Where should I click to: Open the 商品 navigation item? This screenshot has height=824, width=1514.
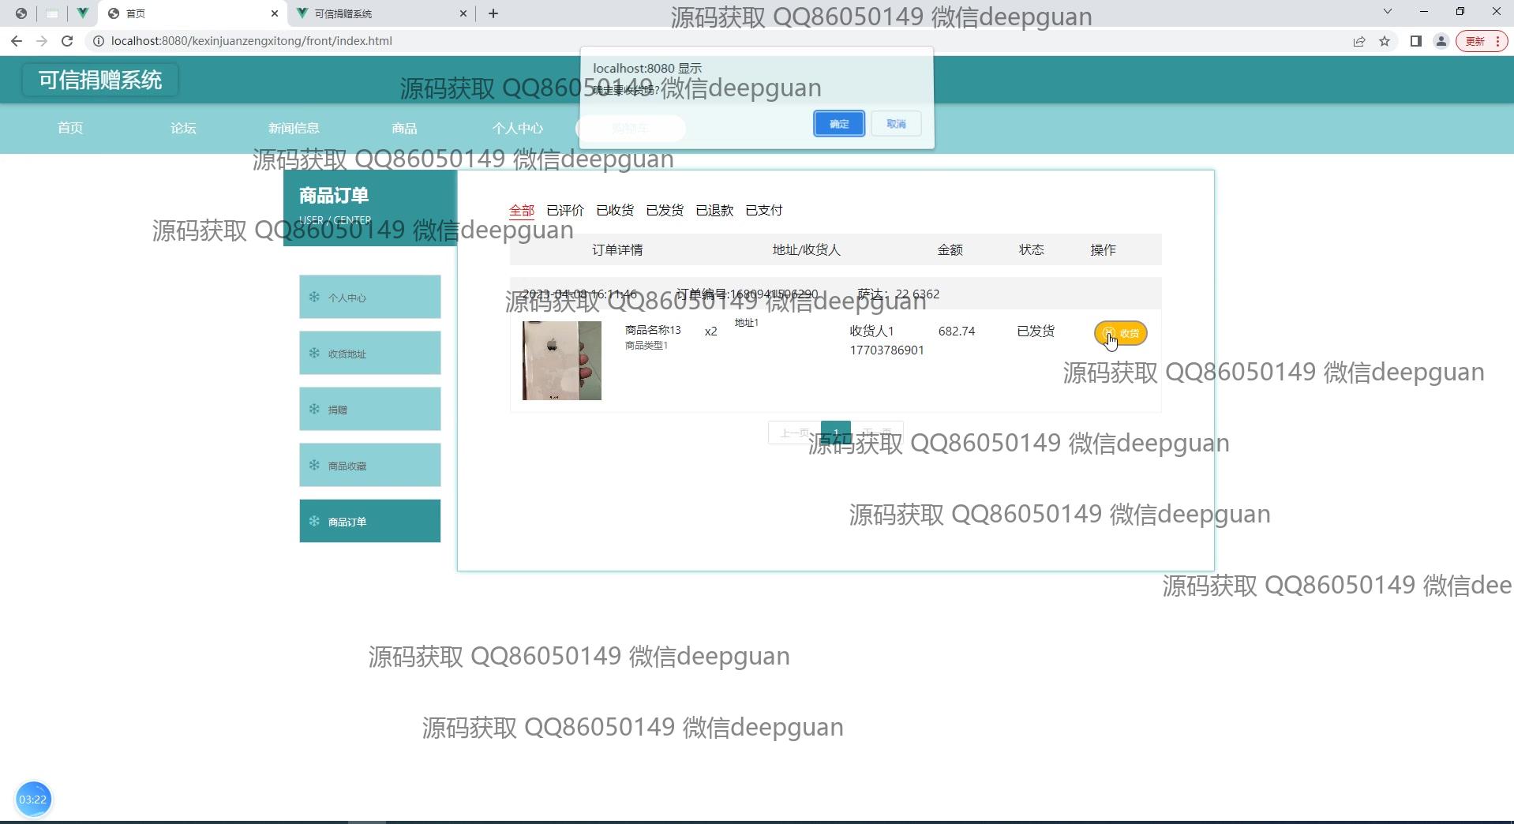tap(404, 128)
